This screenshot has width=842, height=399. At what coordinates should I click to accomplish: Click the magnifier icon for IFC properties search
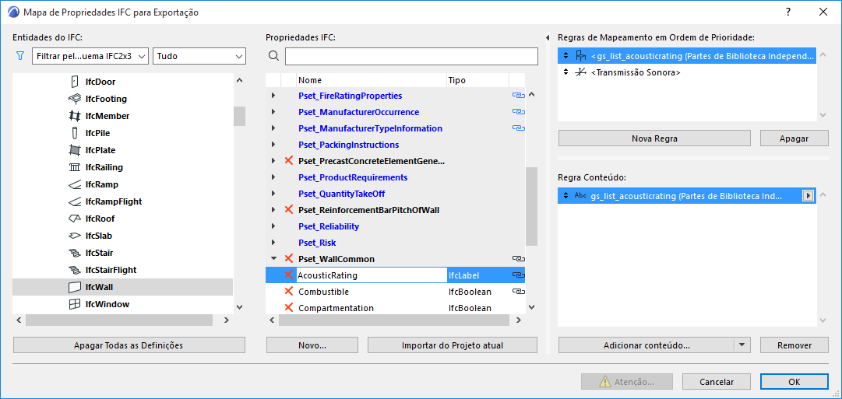(273, 56)
